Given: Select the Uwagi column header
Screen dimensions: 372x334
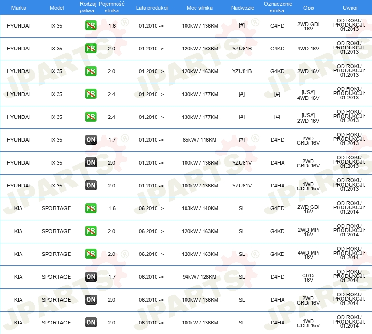Looking at the screenshot, I should click(x=350, y=8).
